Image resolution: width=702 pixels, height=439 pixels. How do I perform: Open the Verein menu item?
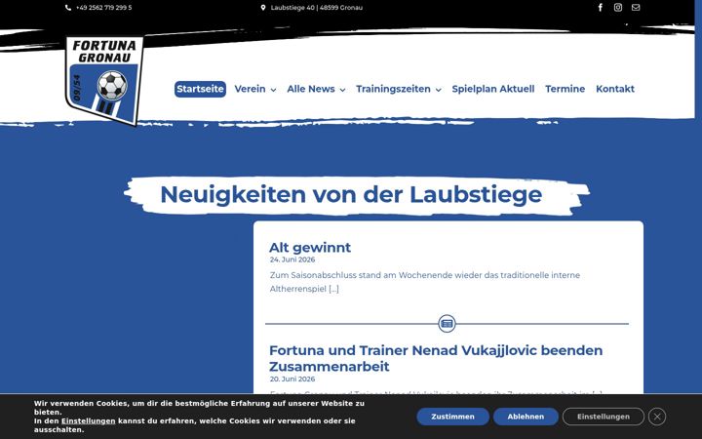250,89
